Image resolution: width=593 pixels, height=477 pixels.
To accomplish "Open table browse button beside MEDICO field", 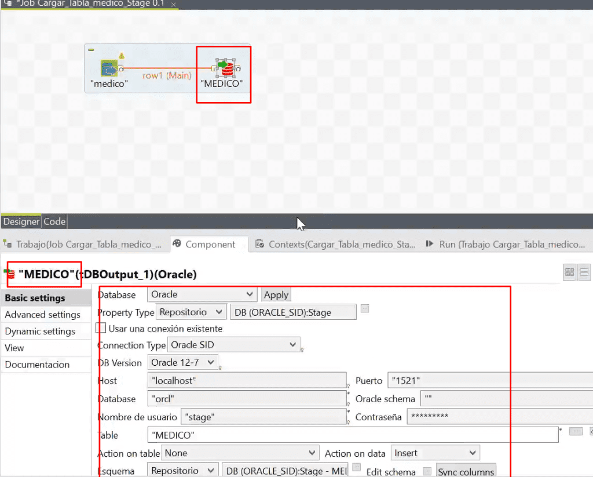I will [x=576, y=431].
